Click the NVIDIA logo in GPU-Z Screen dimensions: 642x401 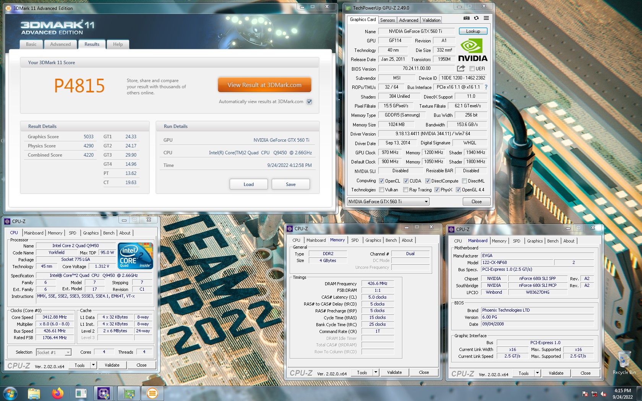pyautogui.click(x=473, y=50)
